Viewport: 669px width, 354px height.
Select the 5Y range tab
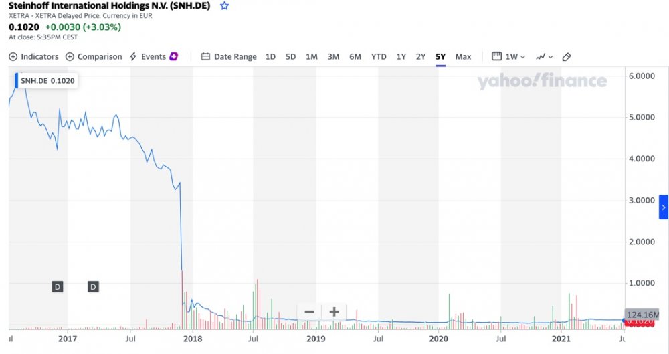440,56
